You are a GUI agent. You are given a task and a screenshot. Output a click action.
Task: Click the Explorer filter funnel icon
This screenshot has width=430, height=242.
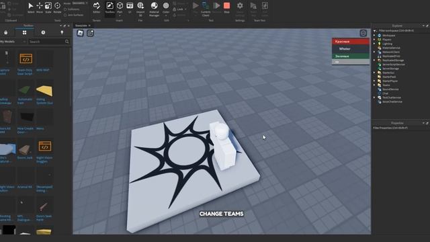[x=375, y=31]
